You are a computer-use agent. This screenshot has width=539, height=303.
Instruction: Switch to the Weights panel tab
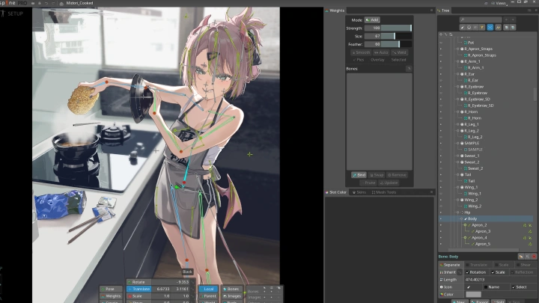335,10
